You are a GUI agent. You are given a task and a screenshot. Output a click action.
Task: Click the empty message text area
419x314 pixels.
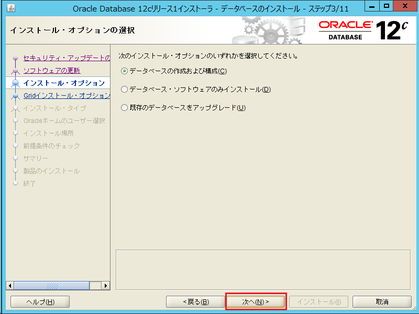click(263, 270)
